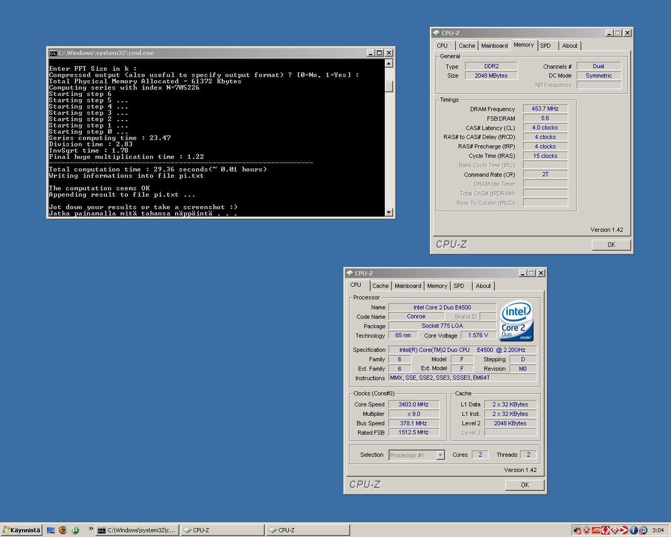
Task: Open Cache tab in lower CPU-Z window
Action: tap(381, 286)
